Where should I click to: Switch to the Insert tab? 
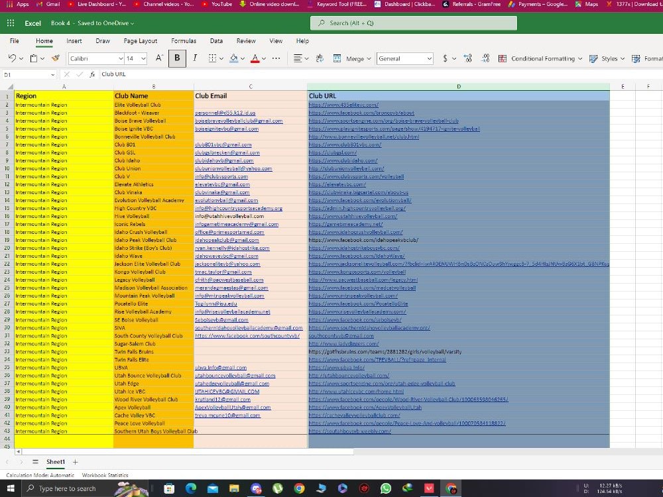tap(74, 41)
